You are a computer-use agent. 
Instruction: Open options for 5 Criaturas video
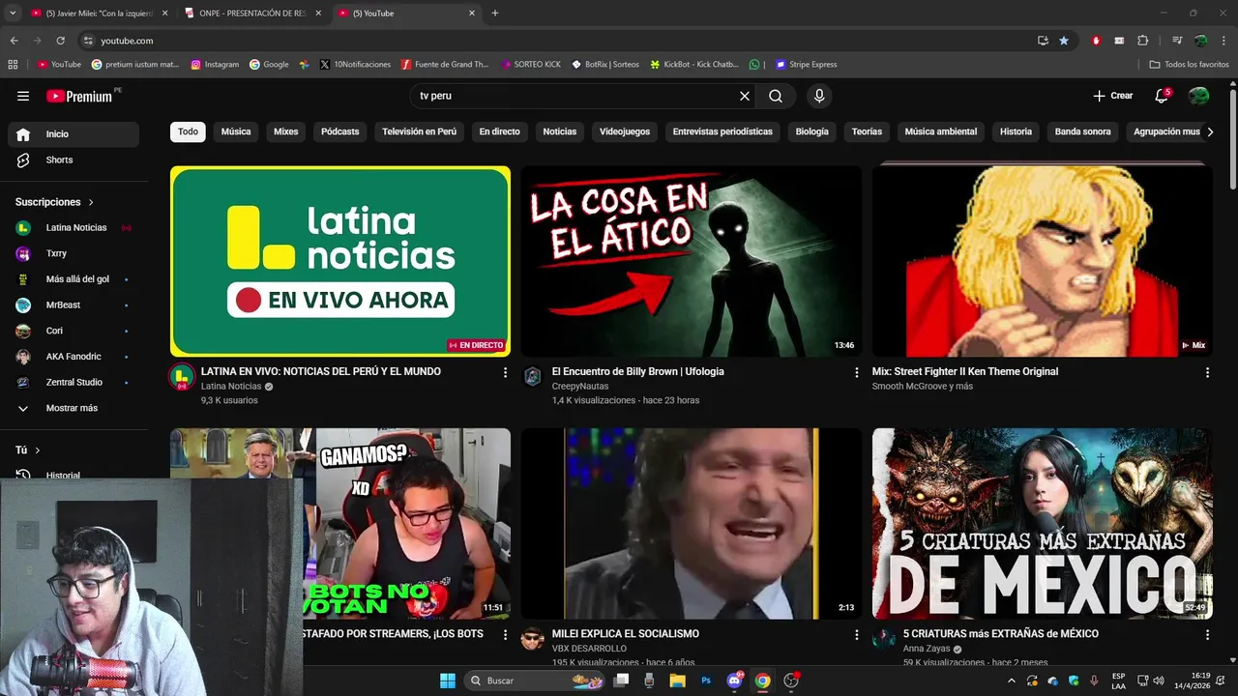(x=1207, y=635)
